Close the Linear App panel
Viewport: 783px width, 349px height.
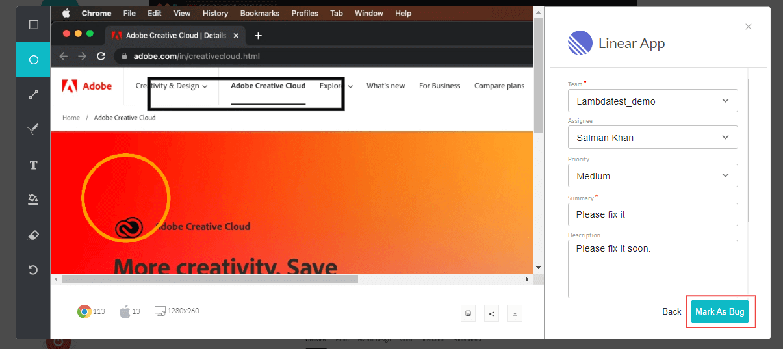click(x=748, y=27)
